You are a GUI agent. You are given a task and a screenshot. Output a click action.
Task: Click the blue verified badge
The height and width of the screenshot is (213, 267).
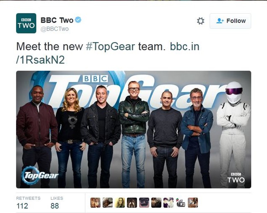78,20
